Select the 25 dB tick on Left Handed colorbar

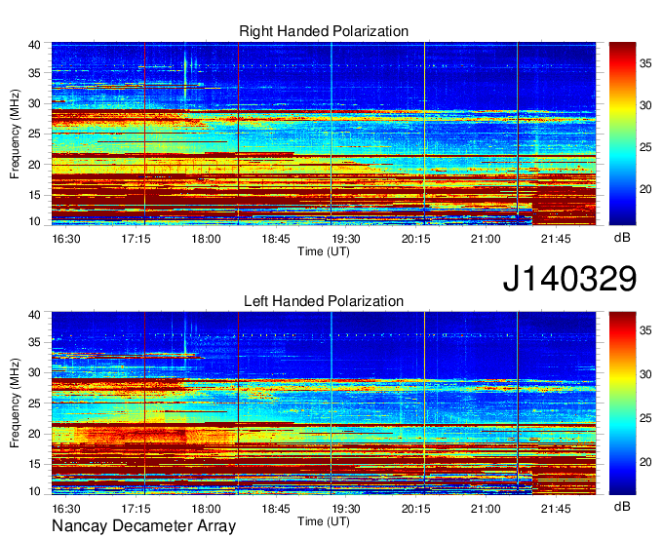pos(645,418)
